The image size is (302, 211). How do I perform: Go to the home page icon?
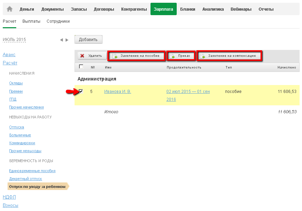(9, 9)
